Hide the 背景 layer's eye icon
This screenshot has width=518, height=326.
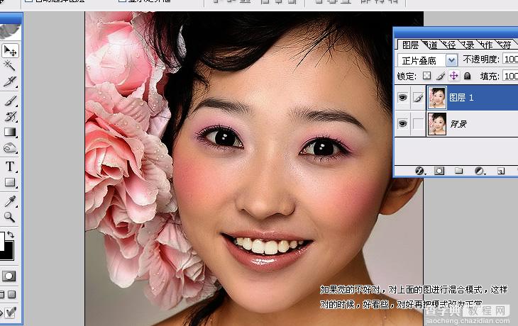point(402,124)
